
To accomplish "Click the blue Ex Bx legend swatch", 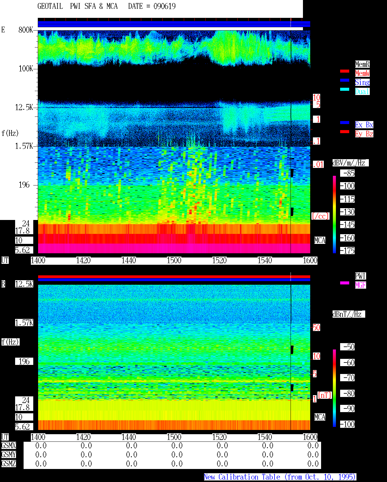I will 345,123.
